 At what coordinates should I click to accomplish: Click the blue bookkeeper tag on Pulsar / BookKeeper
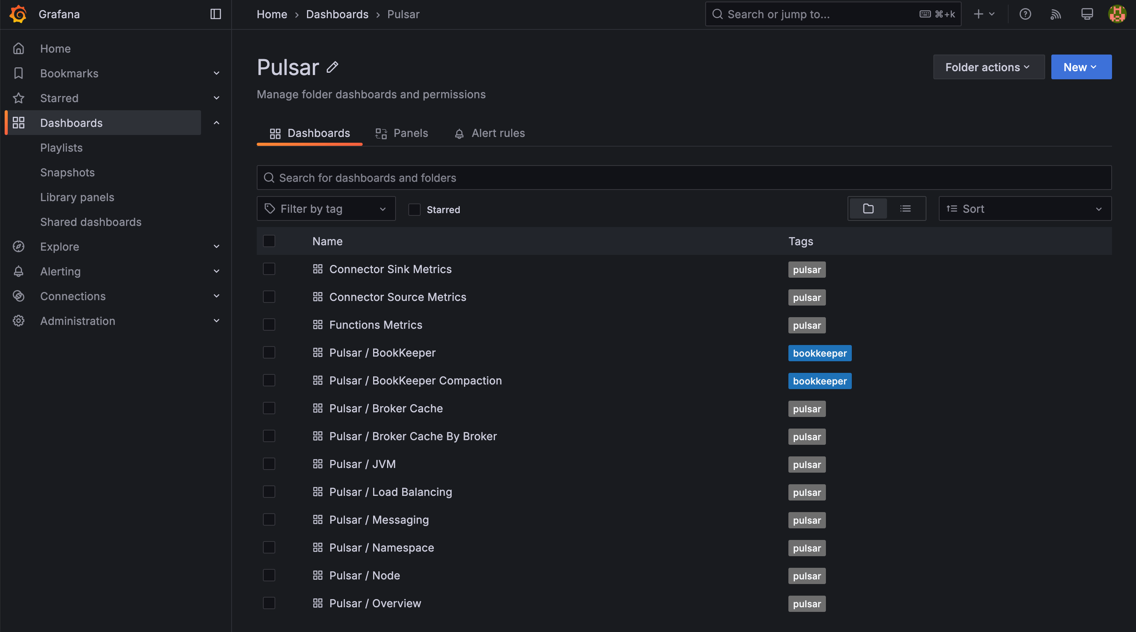click(819, 353)
